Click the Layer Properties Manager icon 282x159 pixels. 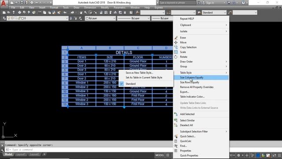pyautogui.click(x=4, y=19)
